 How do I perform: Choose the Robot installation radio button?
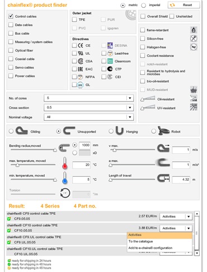pos(154,132)
